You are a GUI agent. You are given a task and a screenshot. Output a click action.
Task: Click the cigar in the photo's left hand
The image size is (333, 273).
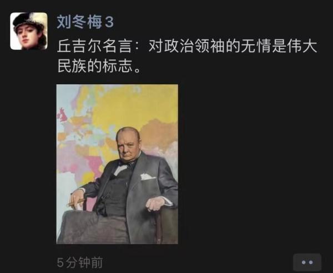pos(76,203)
